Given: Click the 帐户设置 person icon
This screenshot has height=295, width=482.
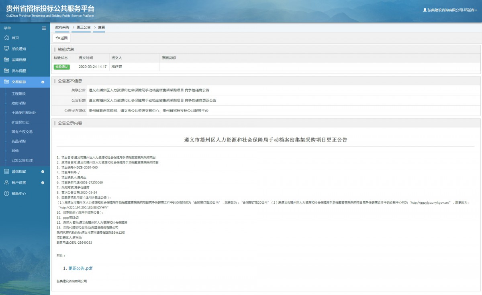Looking at the screenshot, I should pos(6,182).
